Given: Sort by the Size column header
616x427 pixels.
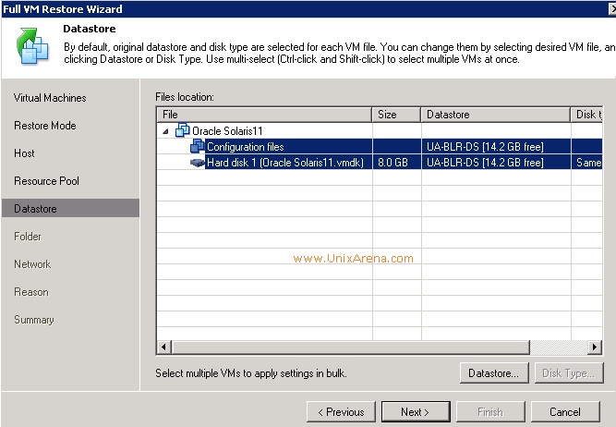Looking at the screenshot, I should point(396,115).
